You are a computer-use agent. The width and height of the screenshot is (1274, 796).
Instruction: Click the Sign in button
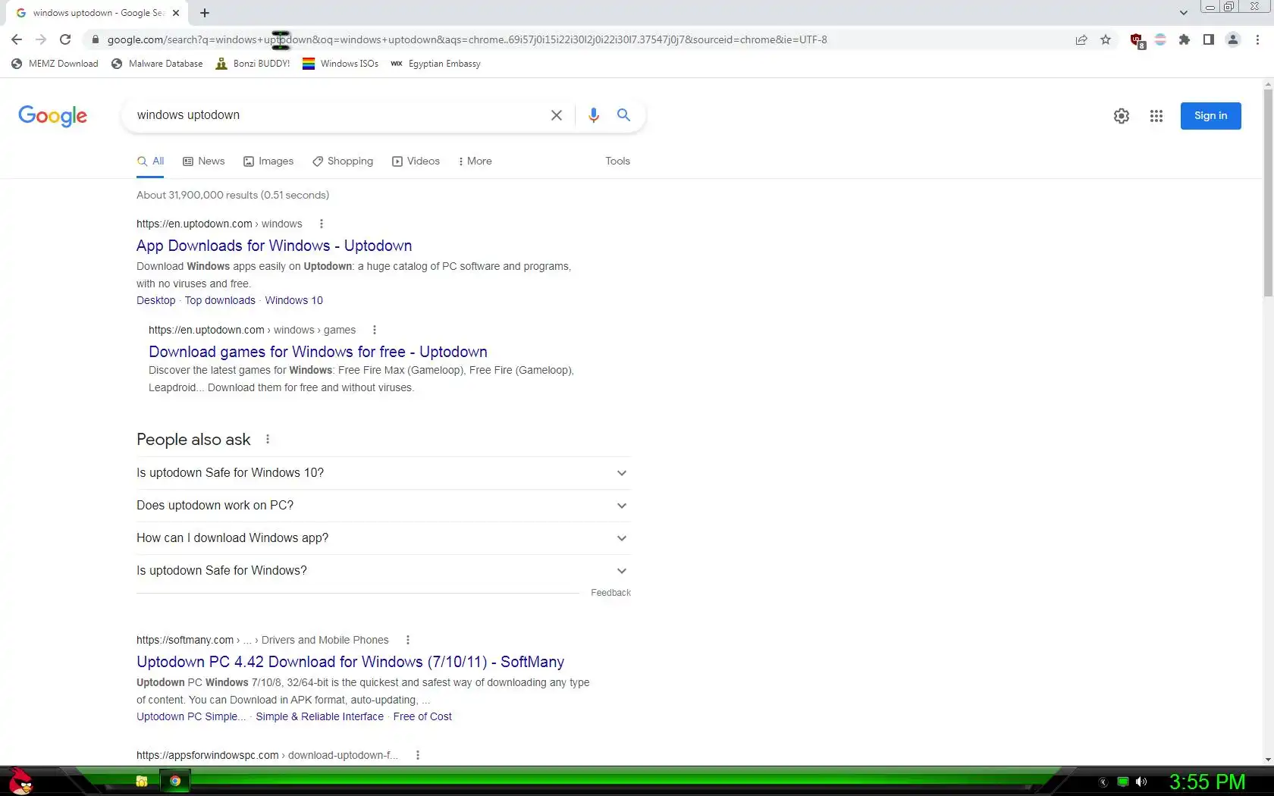[1210, 116]
